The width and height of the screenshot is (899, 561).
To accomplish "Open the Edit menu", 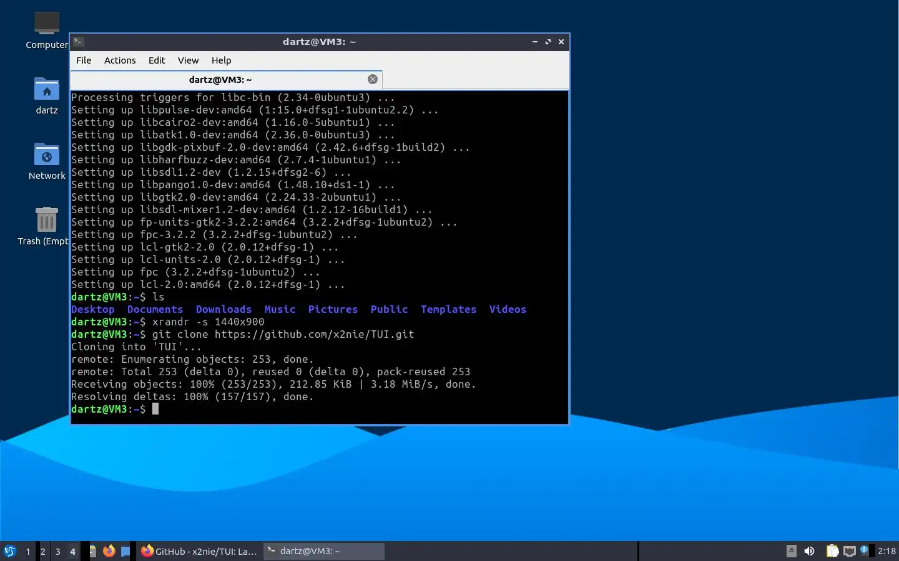I will pyautogui.click(x=157, y=60).
